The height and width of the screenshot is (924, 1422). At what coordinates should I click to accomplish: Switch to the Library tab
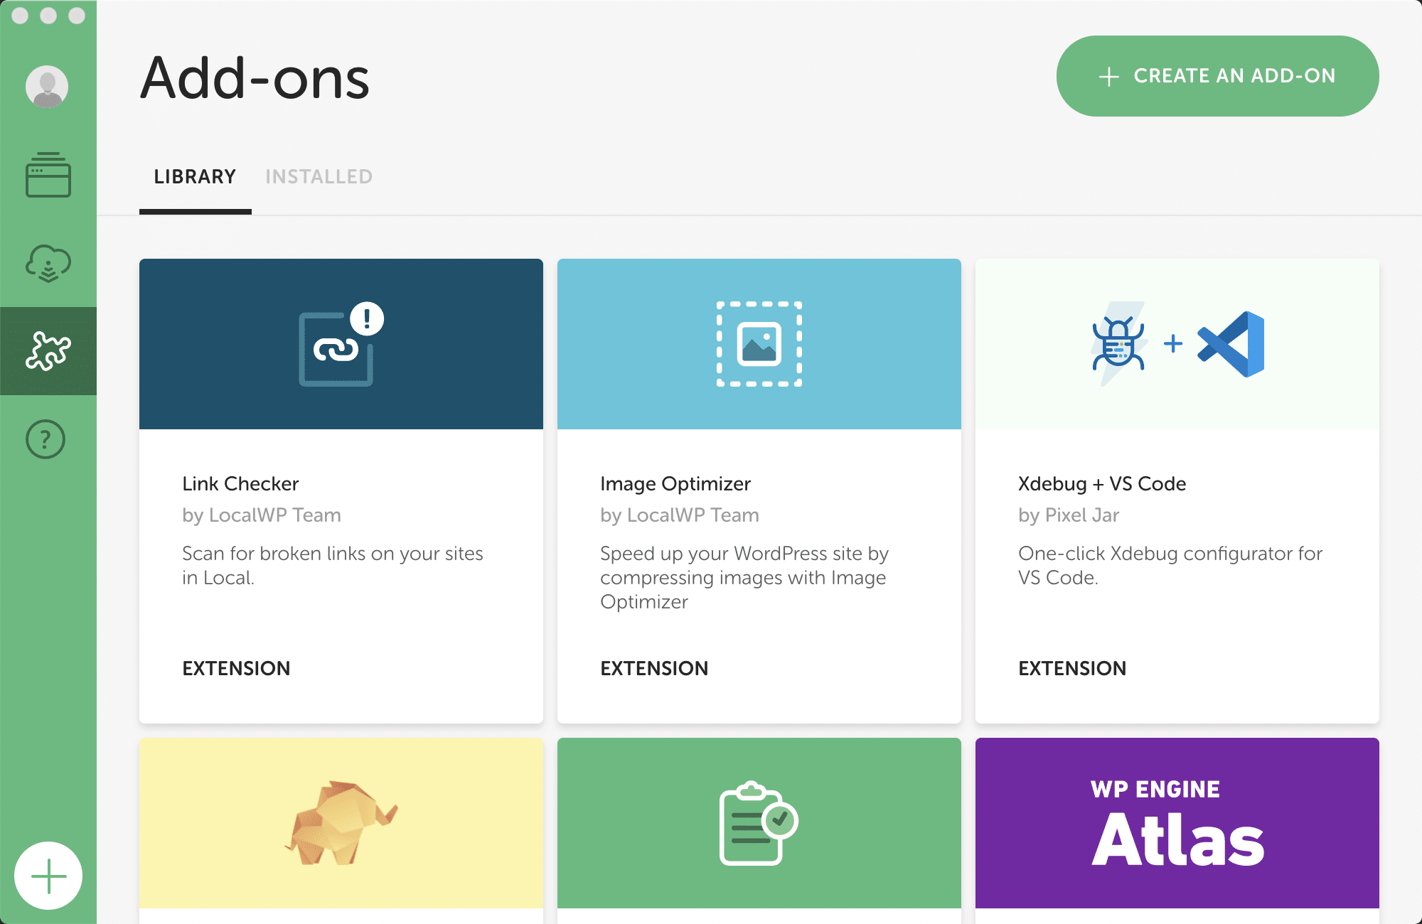(x=195, y=176)
